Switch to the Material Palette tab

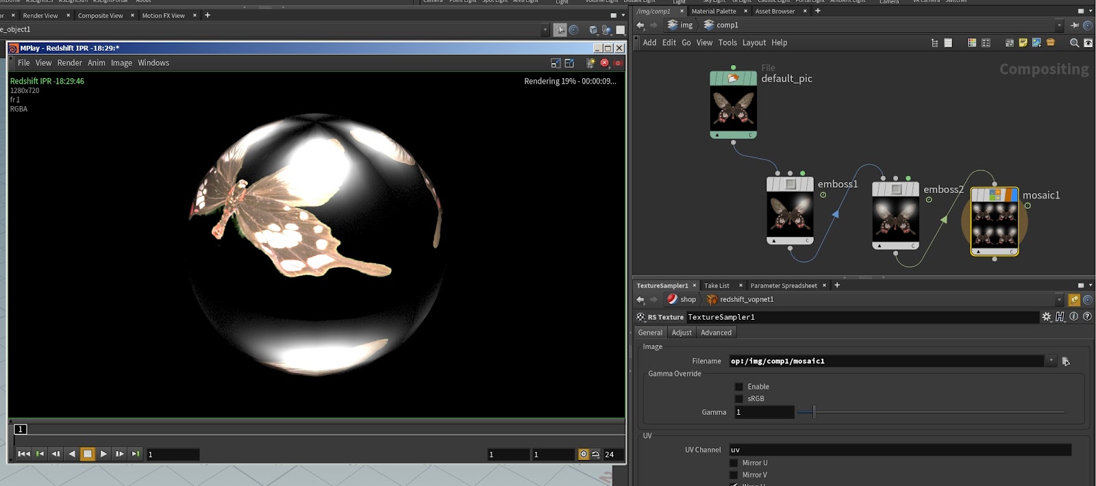pos(714,11)
